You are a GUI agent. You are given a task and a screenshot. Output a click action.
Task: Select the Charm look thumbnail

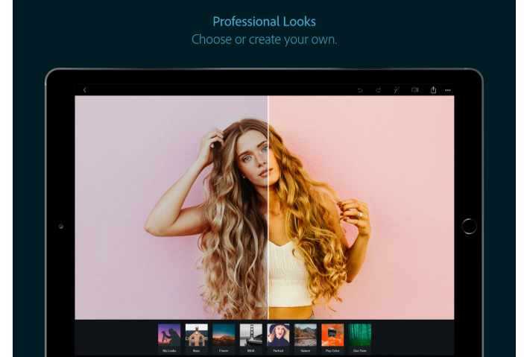[x=224, y=335]
